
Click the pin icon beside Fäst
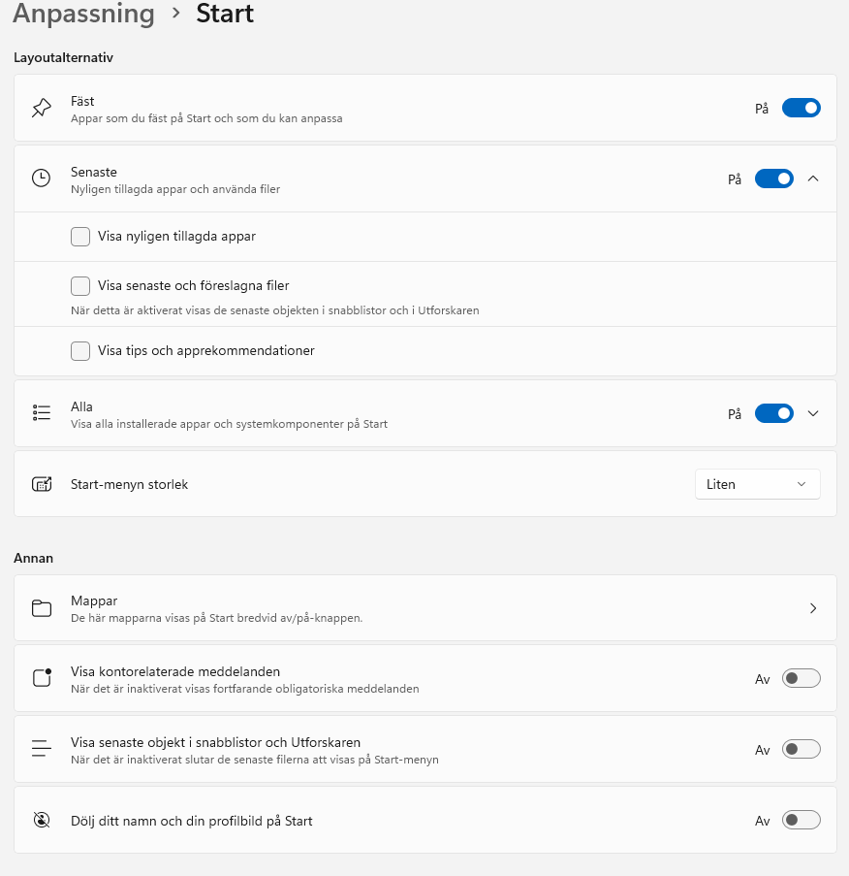pyautogui.click(x=42, y=108)
